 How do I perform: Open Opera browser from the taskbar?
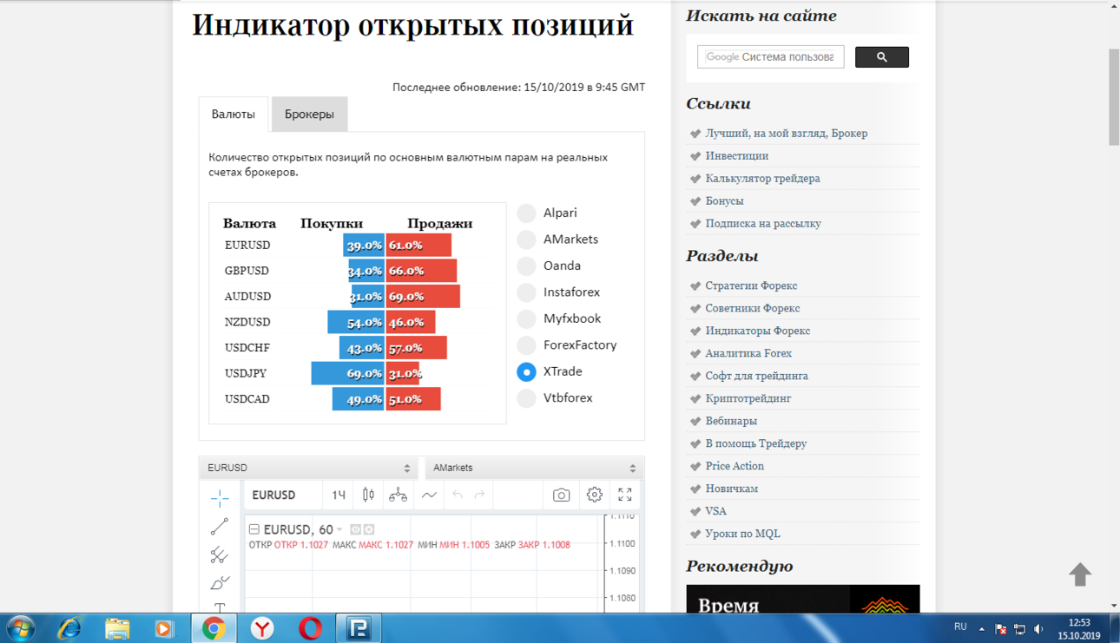click(310, 627)
